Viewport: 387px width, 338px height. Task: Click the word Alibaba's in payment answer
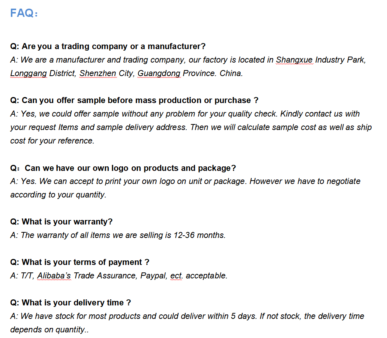pyautogui.click(x=54, y=276)
